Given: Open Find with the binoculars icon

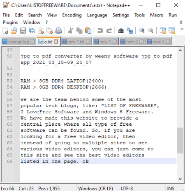Looking at the screenshot, I should [121, 30].
